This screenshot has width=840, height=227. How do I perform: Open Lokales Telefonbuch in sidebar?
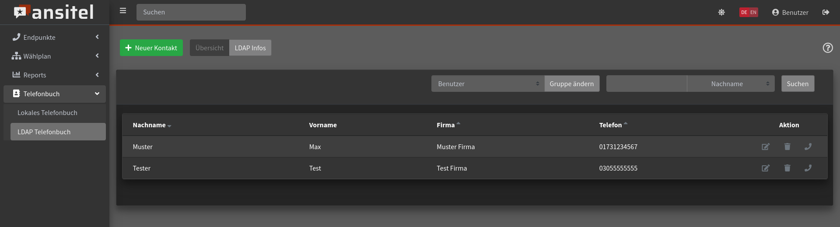click(47, 113)
